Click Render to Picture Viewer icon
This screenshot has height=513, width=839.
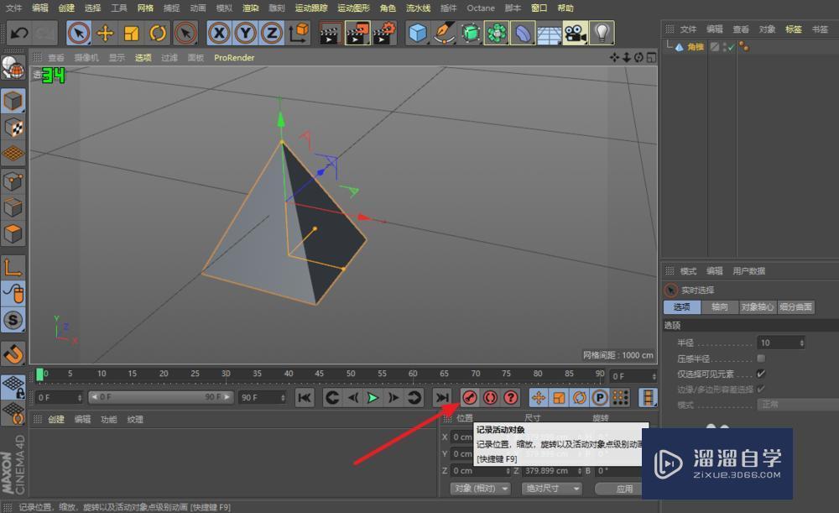point(357,34)
